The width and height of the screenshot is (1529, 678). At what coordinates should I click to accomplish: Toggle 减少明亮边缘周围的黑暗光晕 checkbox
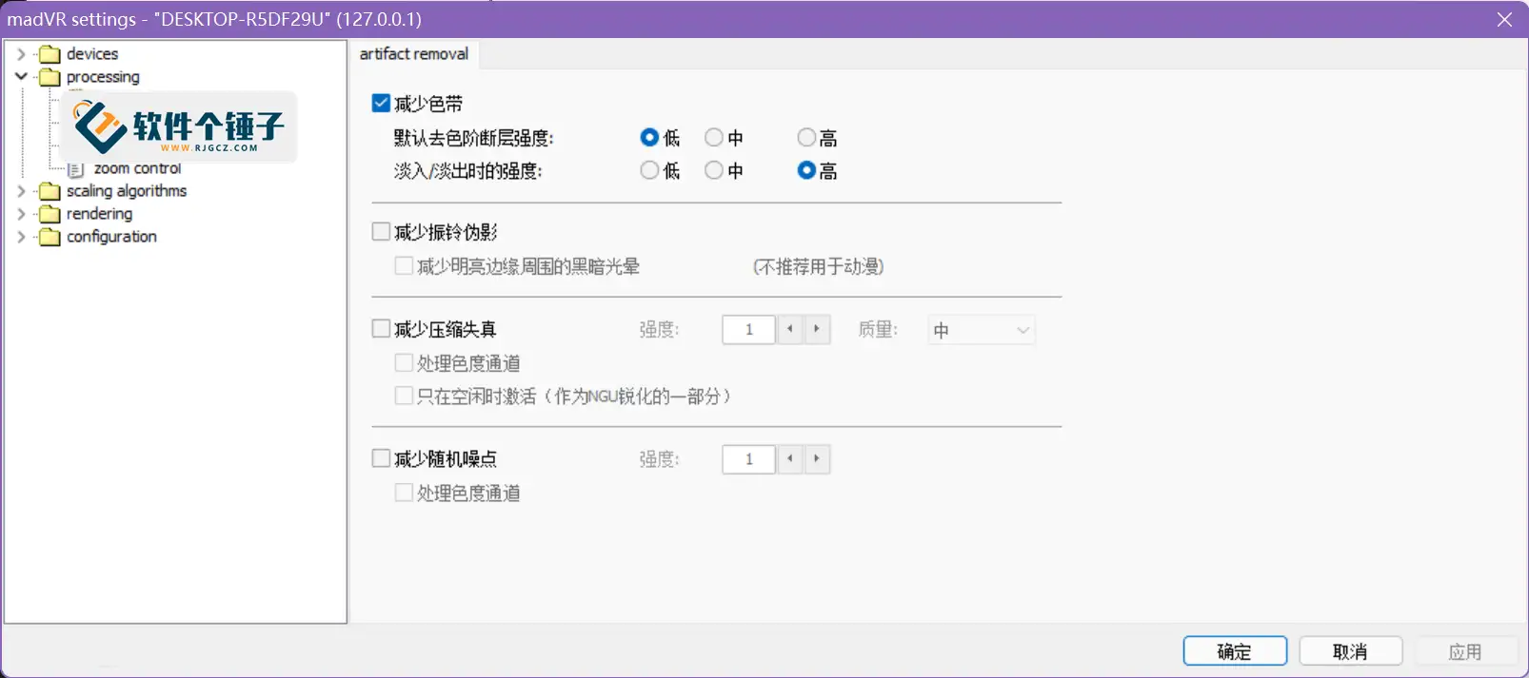click(404, 266)
